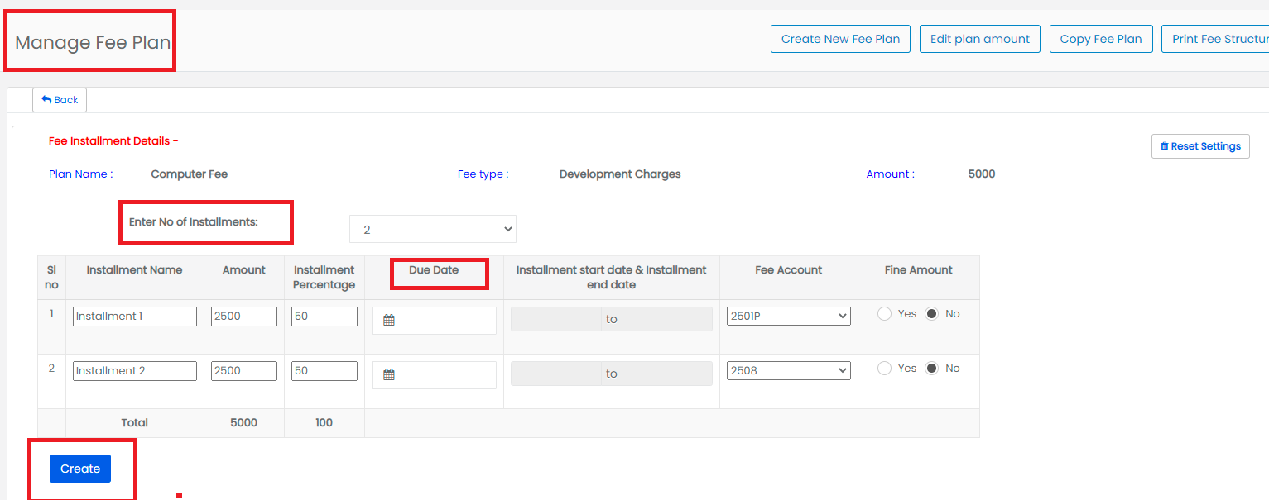Select Yes fine amount for Installment 1

[x=884, y=314]
